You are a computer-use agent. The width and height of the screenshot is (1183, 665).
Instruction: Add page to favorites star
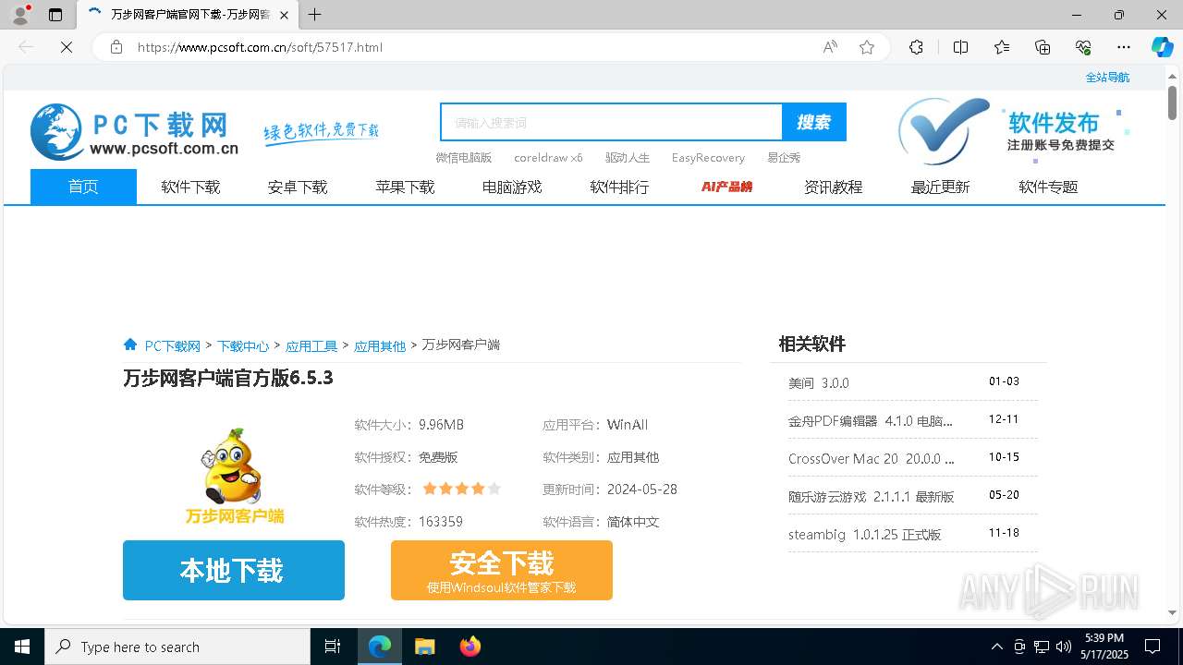[x=867, y=47]
